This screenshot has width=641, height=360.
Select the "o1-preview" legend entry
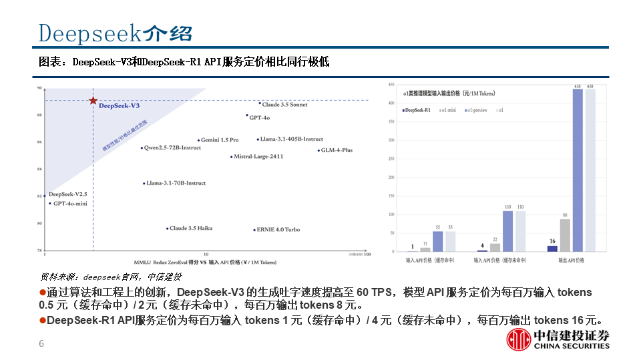pyautogui.click(x=476, y=110)
